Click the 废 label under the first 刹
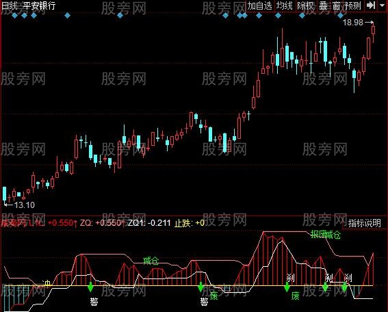This screenshot has width=388, height=312. pyautogui.click(x=295, y=296)
